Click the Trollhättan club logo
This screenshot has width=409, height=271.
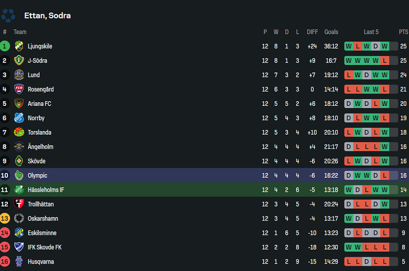pyautogui.click(x=19, y=204)
